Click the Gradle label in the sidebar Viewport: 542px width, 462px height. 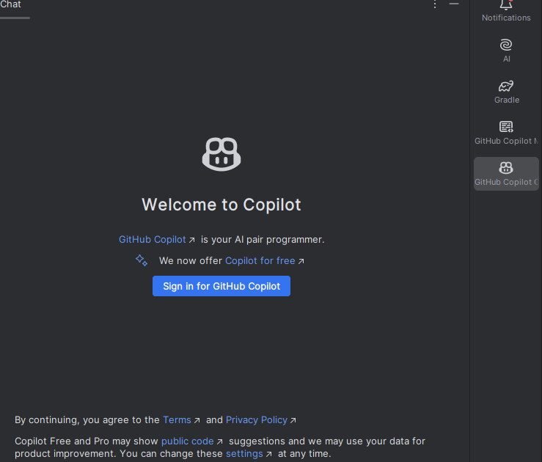[x=507, y=100]
